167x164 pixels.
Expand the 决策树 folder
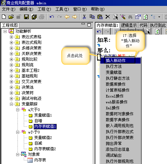pyautogui.click(x=11, y=93)
